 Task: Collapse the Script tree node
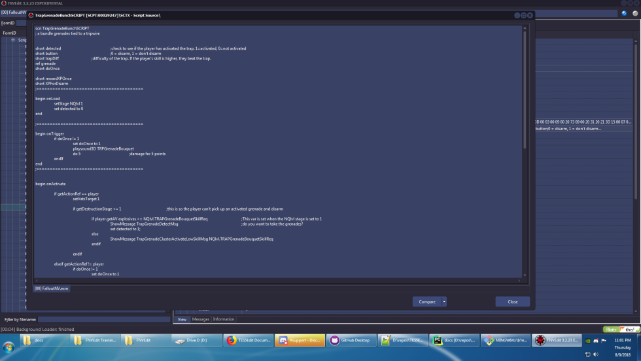pos(13,40)
